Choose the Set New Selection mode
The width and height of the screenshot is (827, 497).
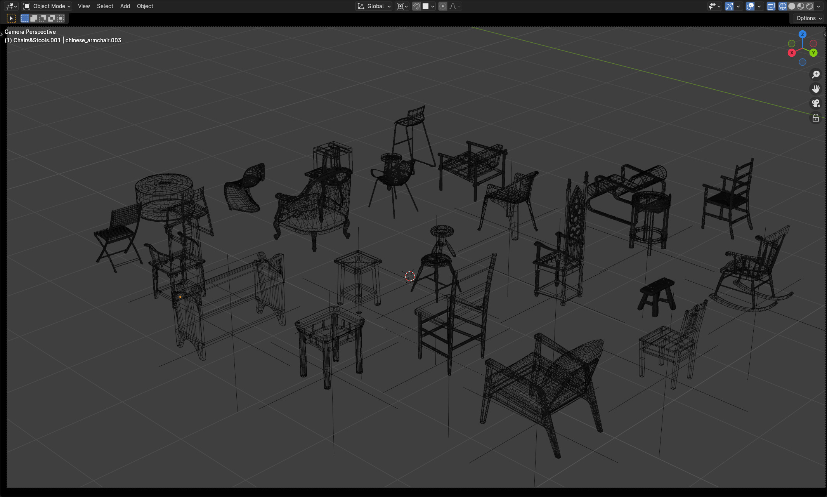(25, 18)
